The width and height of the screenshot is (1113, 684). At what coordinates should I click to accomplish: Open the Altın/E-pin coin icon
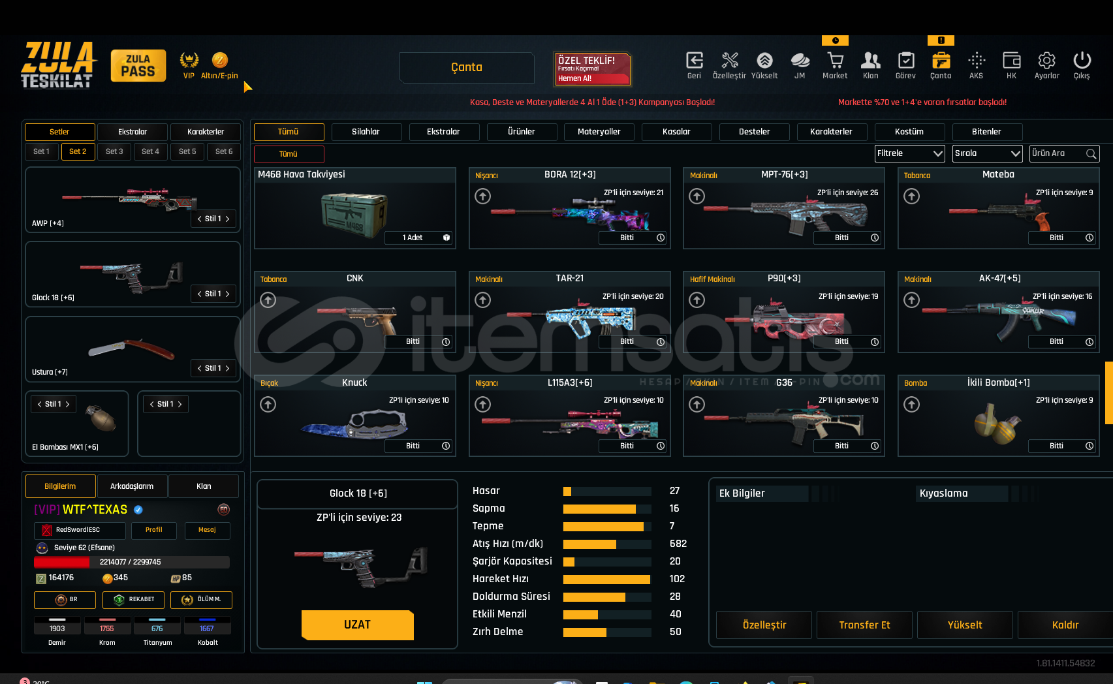coord(220,60)
